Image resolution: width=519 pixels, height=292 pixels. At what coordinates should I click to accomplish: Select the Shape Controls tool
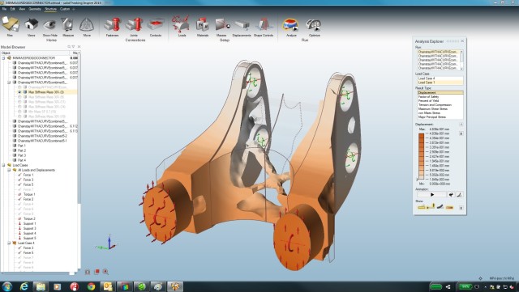coord(264,25)
